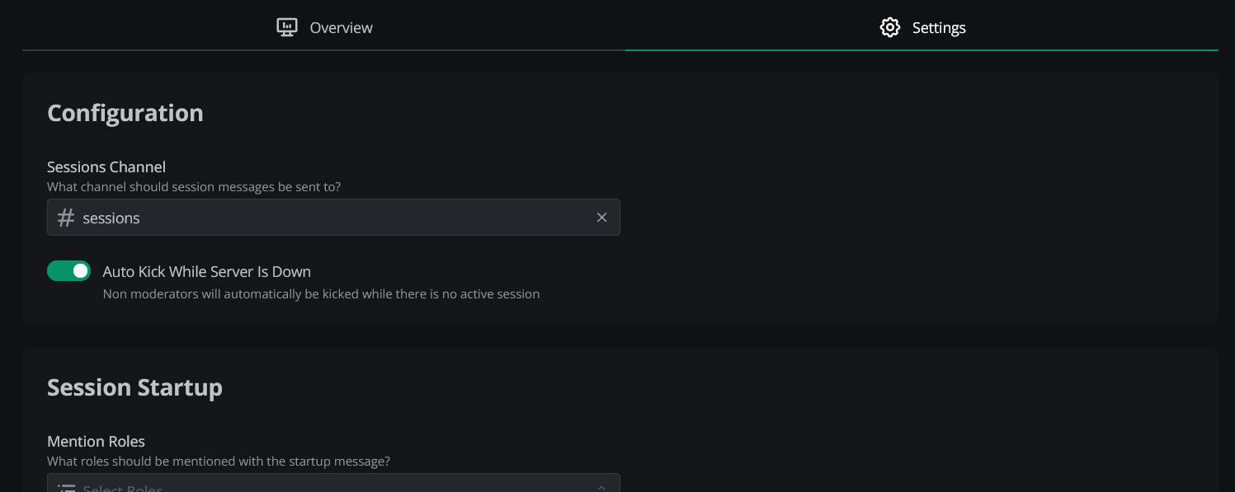The height and width of the screenshot is (492, 1235).
Task: Switch to the Overview tab
Action: coord(341,28)
